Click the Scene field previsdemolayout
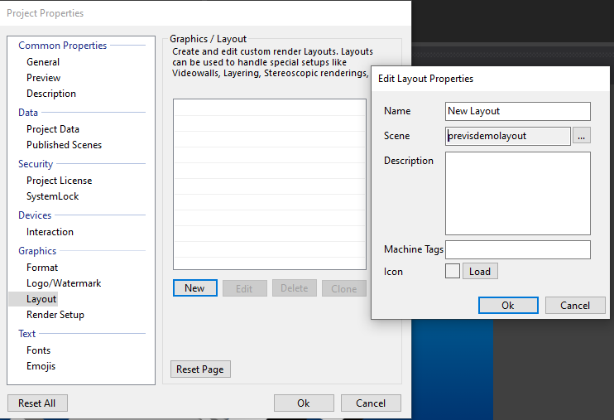Screen dimensions: 614x420 click(x=507, y=135)
